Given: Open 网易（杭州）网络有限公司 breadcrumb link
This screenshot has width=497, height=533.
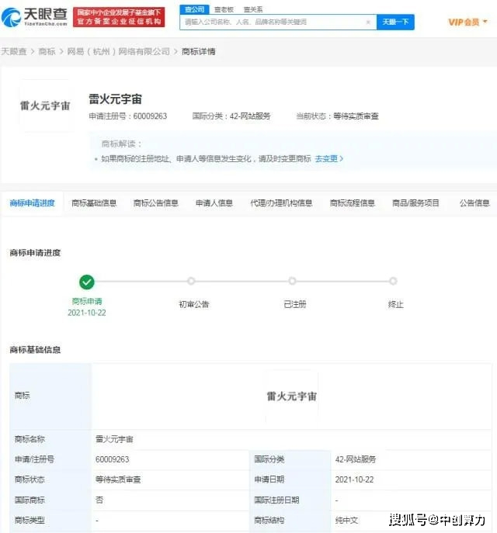Looking at the screenshot, I should (x=118, y=52).
